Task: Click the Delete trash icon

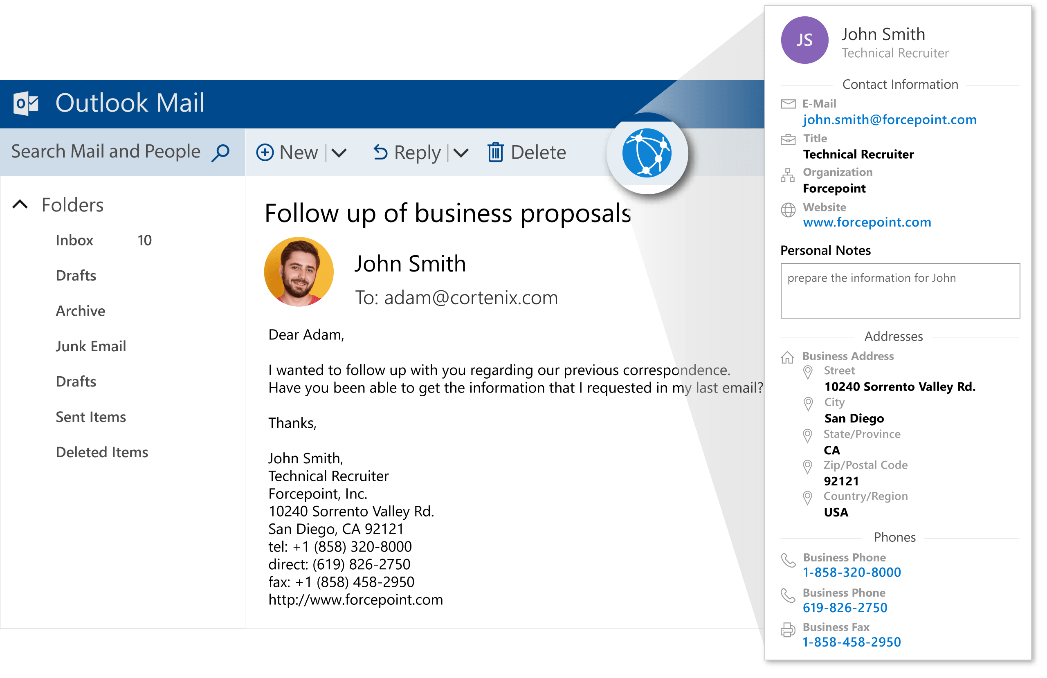Action: point(495,152)
